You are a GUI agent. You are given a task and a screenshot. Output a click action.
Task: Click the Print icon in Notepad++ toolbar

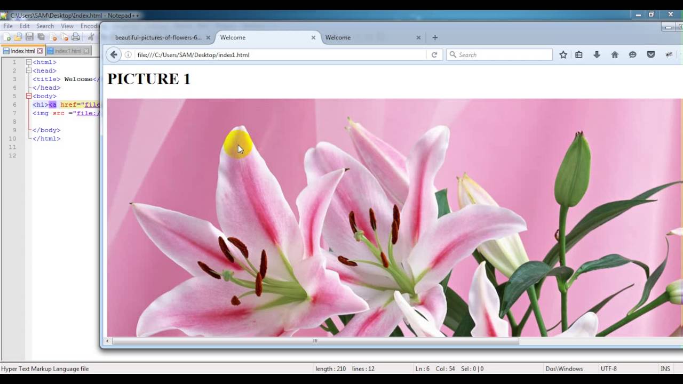[76, 37]
